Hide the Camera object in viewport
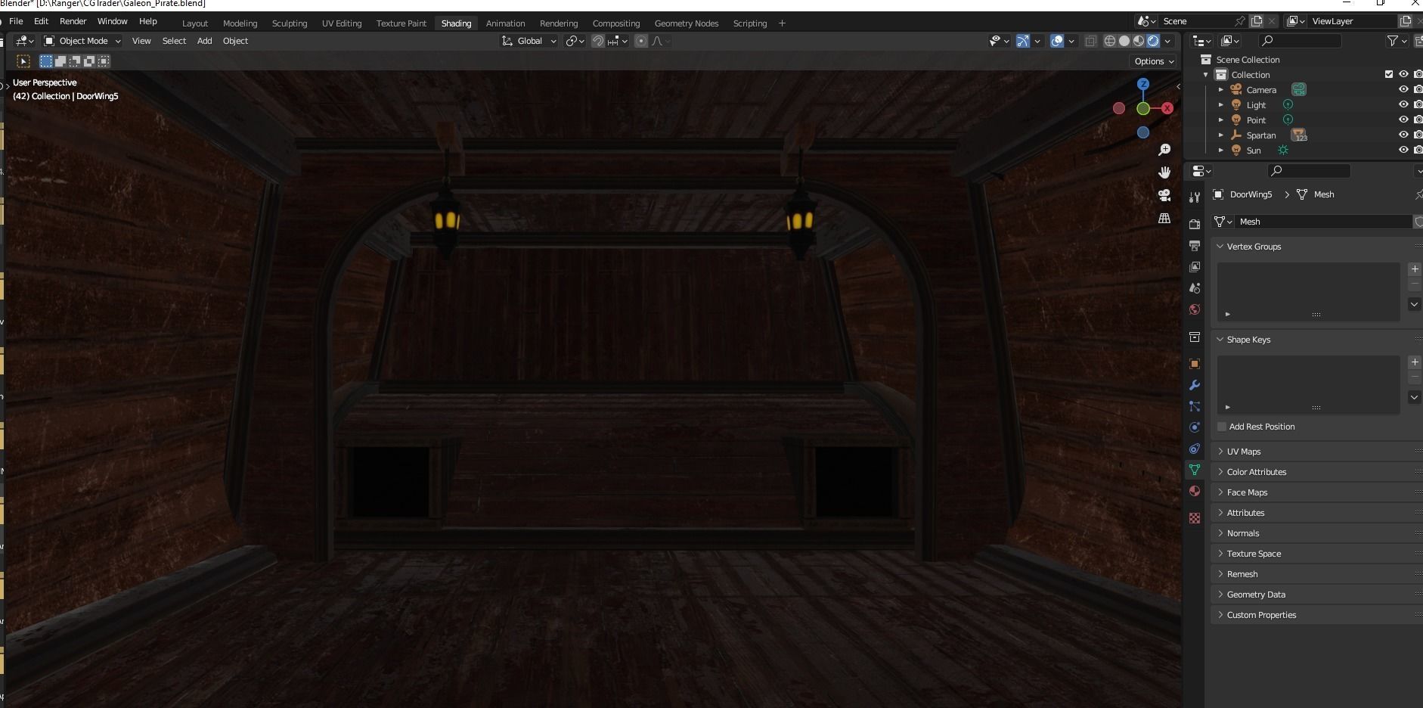Viewport: 1423px width, 708px height. pos(1403,89)
